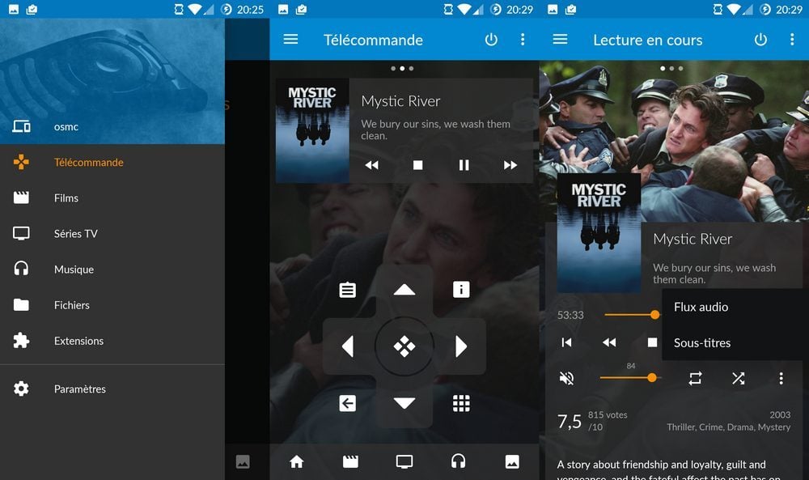Rewind playback in Lecture en cours
Screen dimensions: 809x480
[x=609, y=342]
